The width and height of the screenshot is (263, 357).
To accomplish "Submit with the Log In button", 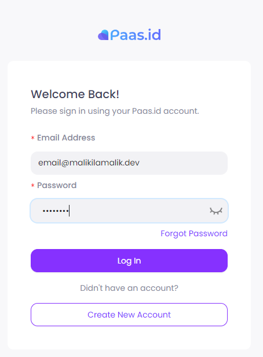I will 129,261.
